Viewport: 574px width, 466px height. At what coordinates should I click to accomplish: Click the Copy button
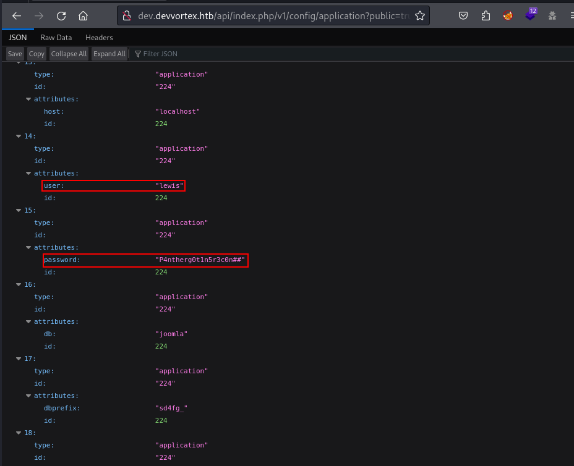coord(36,54)
